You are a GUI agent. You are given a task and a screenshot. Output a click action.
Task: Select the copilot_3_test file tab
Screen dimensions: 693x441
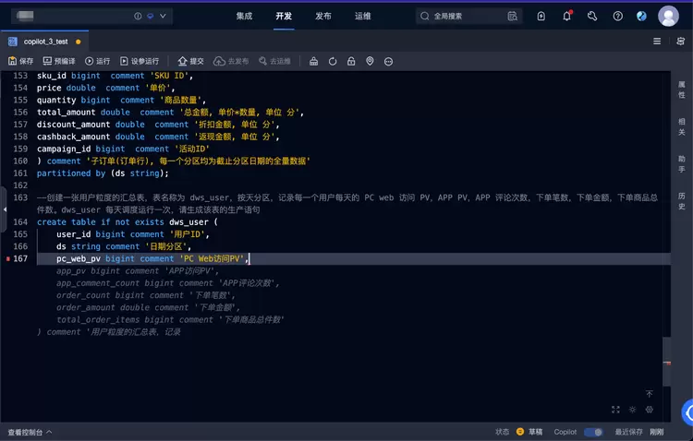click(x=44, y=42)
